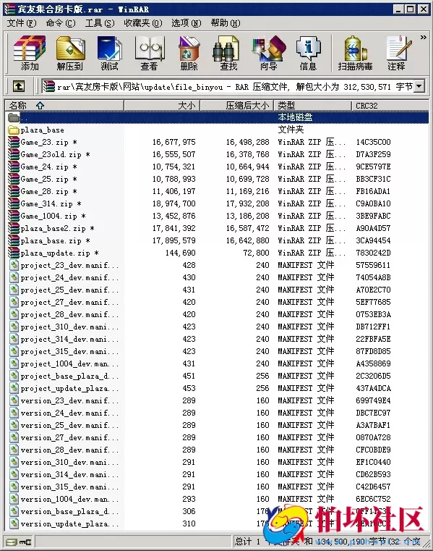Click the 添加 (Add) toolbar icon

30,53
